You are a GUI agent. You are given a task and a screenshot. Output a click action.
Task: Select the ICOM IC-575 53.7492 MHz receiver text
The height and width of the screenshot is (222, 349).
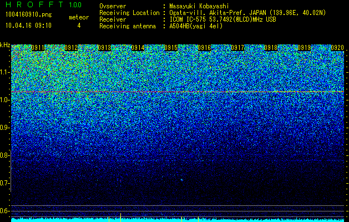click(x=223, y=19)
